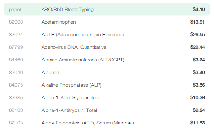Click the $4.10 blood typing price
The width and height of the screenshot is (214, 128).
pos(199,9)
